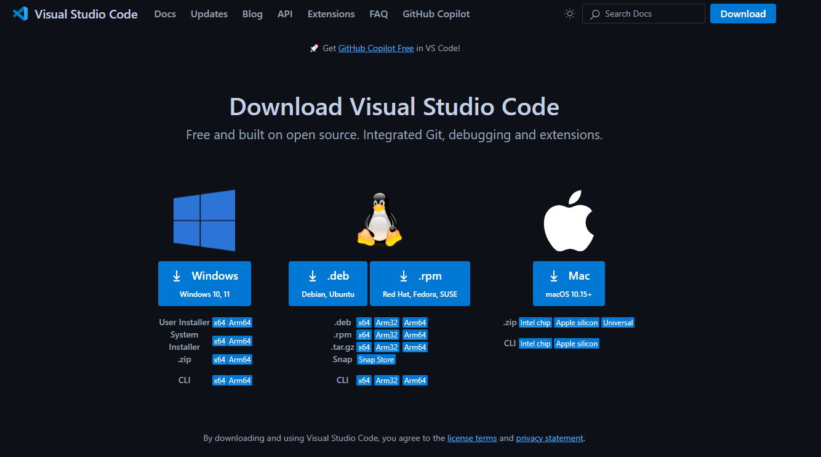The height and width of the screenshot is (457, 821).
Task: Select Windows User Installer Arm64
Action: coord(240,323)
